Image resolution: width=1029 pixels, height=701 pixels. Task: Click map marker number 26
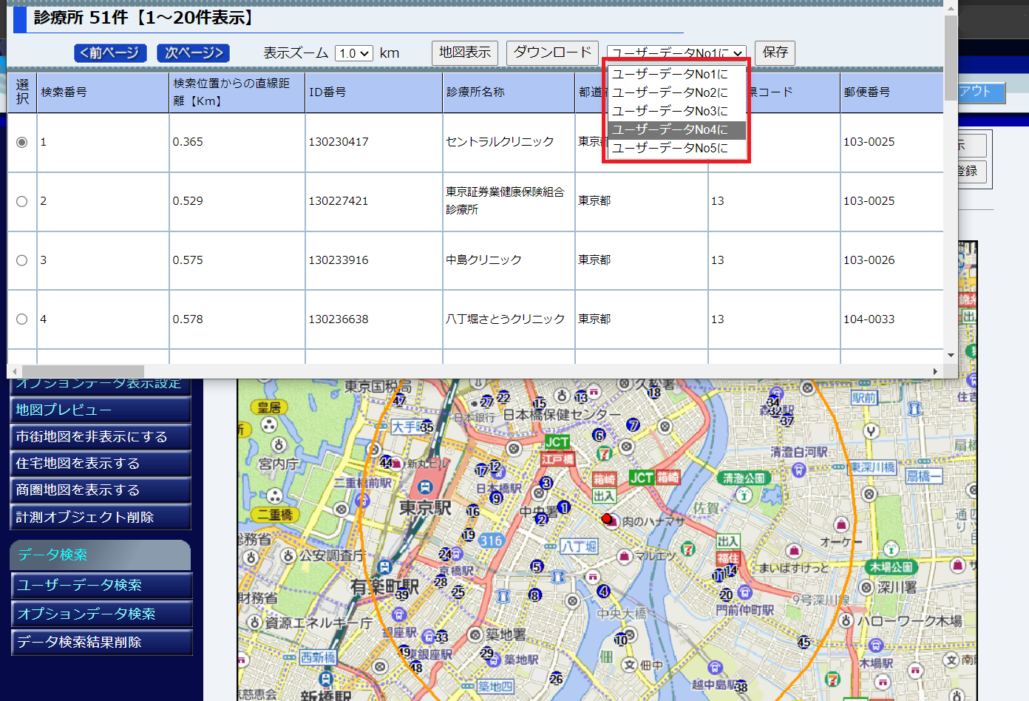point(556,678)
